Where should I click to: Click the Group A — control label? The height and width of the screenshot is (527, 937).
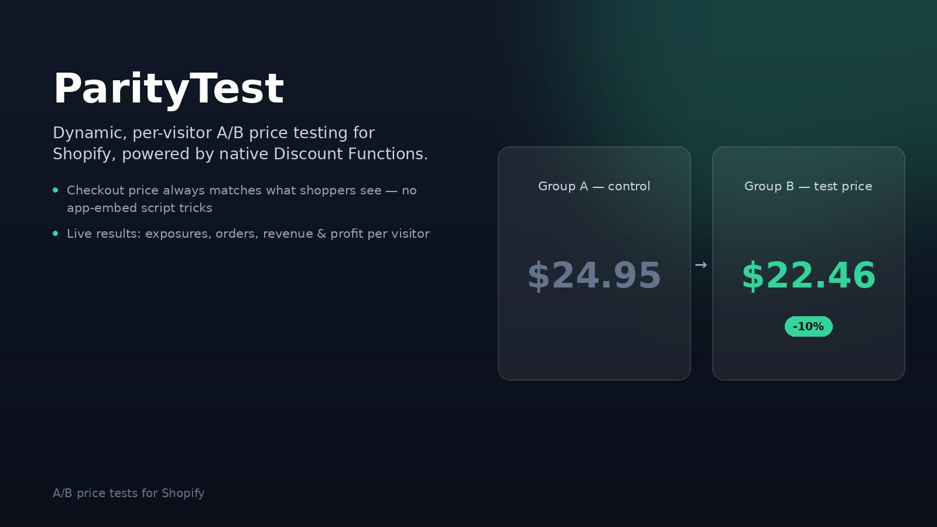[x=594, y=186]
